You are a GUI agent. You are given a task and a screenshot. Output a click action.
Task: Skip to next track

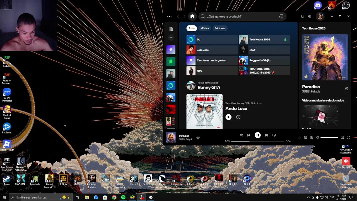pyautogui.click(x=267, y=135)
